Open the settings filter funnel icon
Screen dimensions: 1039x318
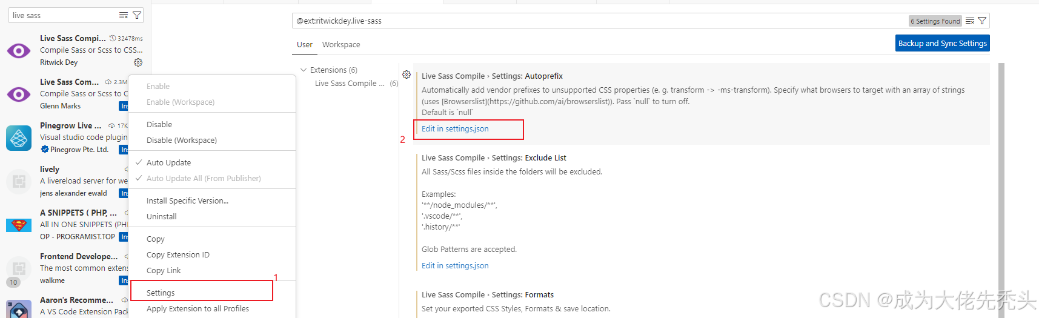pos(982,21)
